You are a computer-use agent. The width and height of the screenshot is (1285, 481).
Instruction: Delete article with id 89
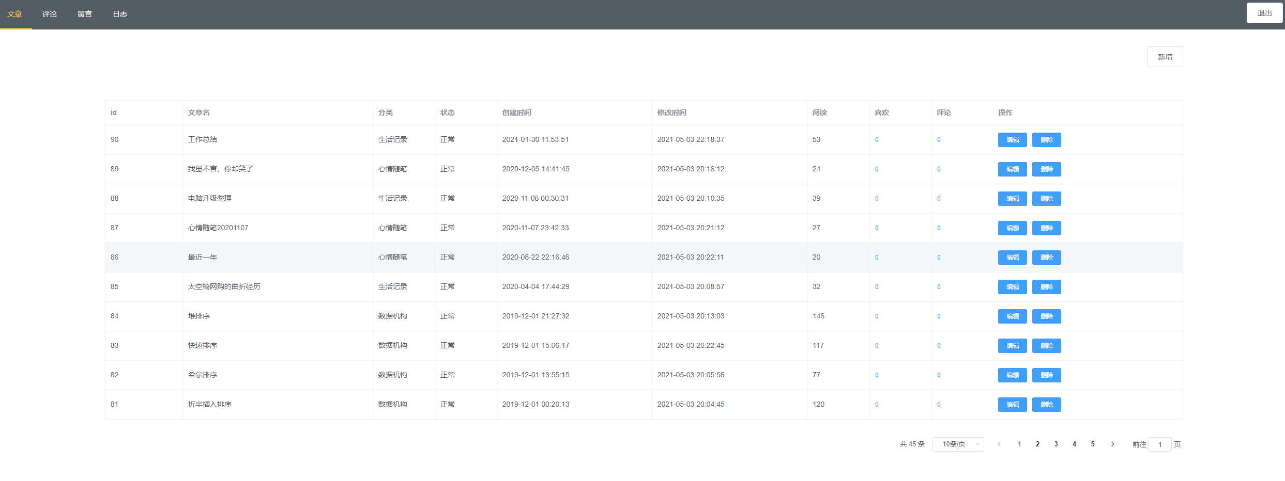1046,169
